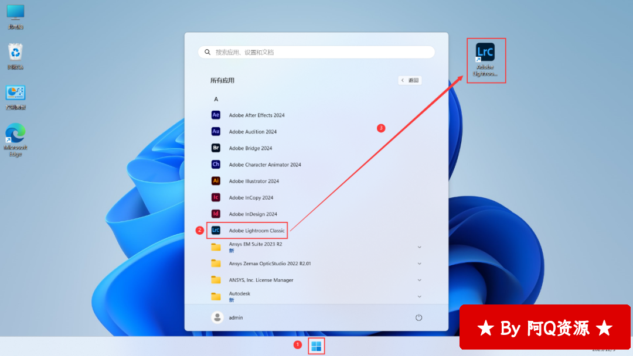Viewport: 633px width, 356px height.
Task: Click the letter A section header
Action: (216, 99)
